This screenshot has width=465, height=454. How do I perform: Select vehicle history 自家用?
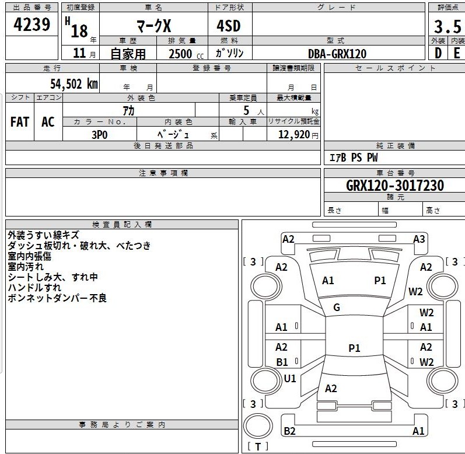[x=128, y=54]
